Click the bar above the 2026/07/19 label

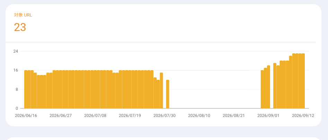coord(130,89)
